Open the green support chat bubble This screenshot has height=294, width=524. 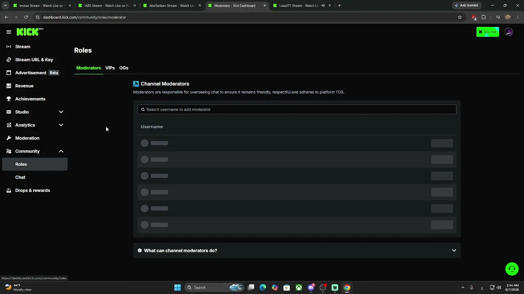coord(512,269)
